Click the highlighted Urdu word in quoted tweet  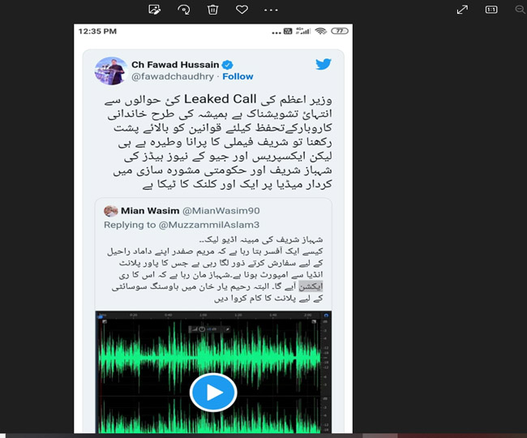point(311,286)
